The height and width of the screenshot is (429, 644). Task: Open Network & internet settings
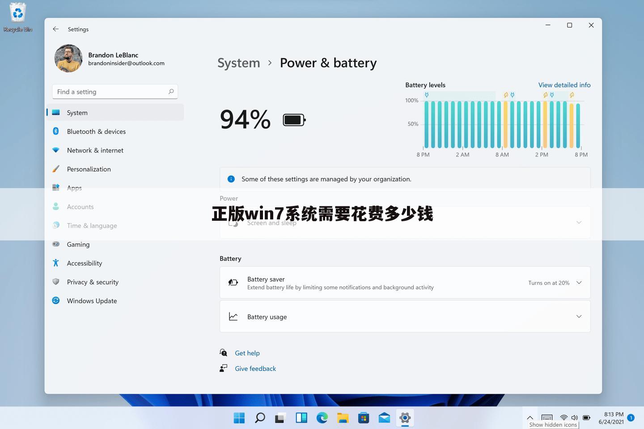[x=115, y=150]
